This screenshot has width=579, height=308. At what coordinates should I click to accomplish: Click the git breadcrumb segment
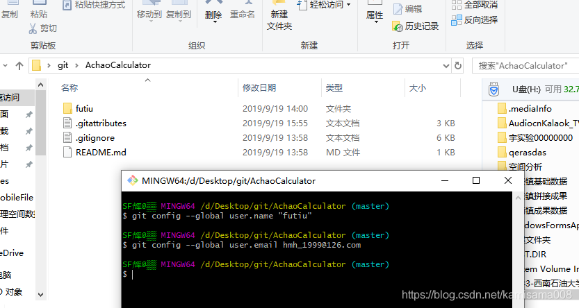[x=63, y=65]
